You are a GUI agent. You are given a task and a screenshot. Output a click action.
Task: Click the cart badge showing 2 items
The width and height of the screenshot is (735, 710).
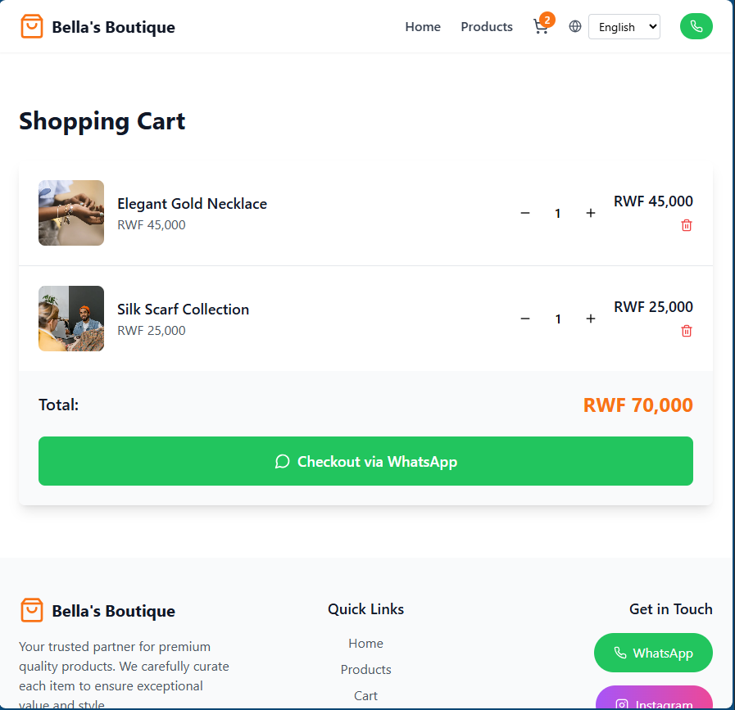click(x=547, y=19)
